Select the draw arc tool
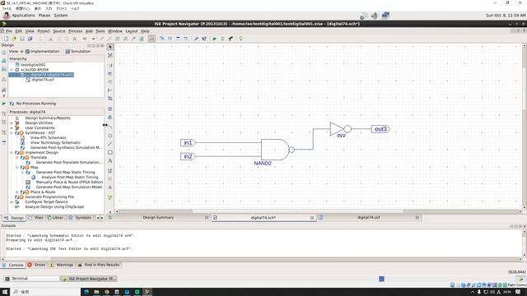 (110, 127)
